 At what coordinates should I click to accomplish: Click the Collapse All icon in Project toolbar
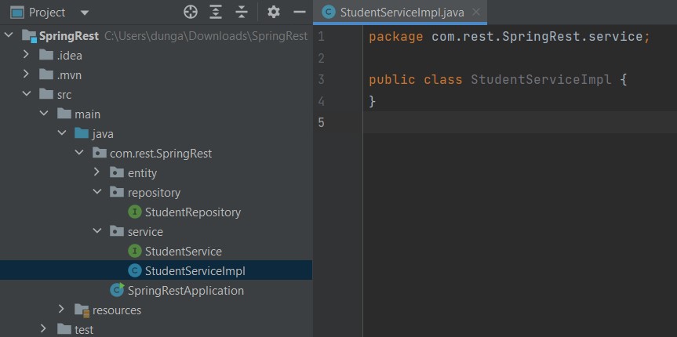[242, 12]
